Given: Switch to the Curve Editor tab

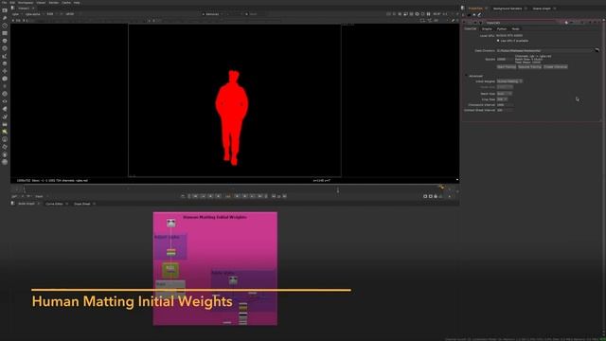Looking at the screenshot, I should coord(54,204).
